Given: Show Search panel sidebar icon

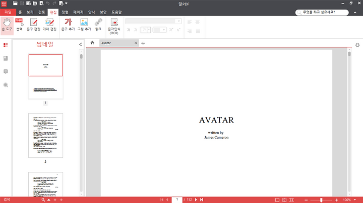Looking at the screenshot, I should click(6, 85).
